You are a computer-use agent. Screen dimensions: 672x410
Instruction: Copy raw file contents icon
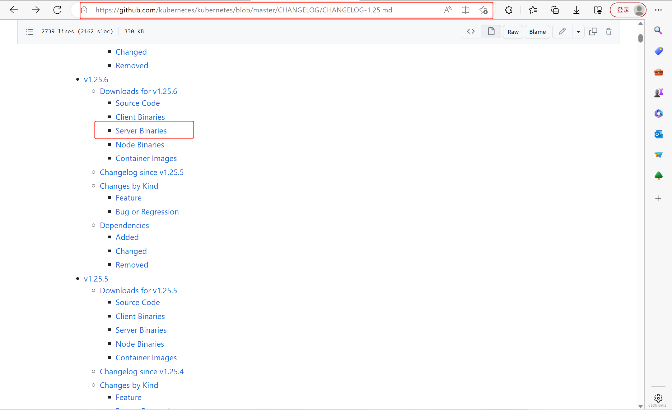[593, 31]
